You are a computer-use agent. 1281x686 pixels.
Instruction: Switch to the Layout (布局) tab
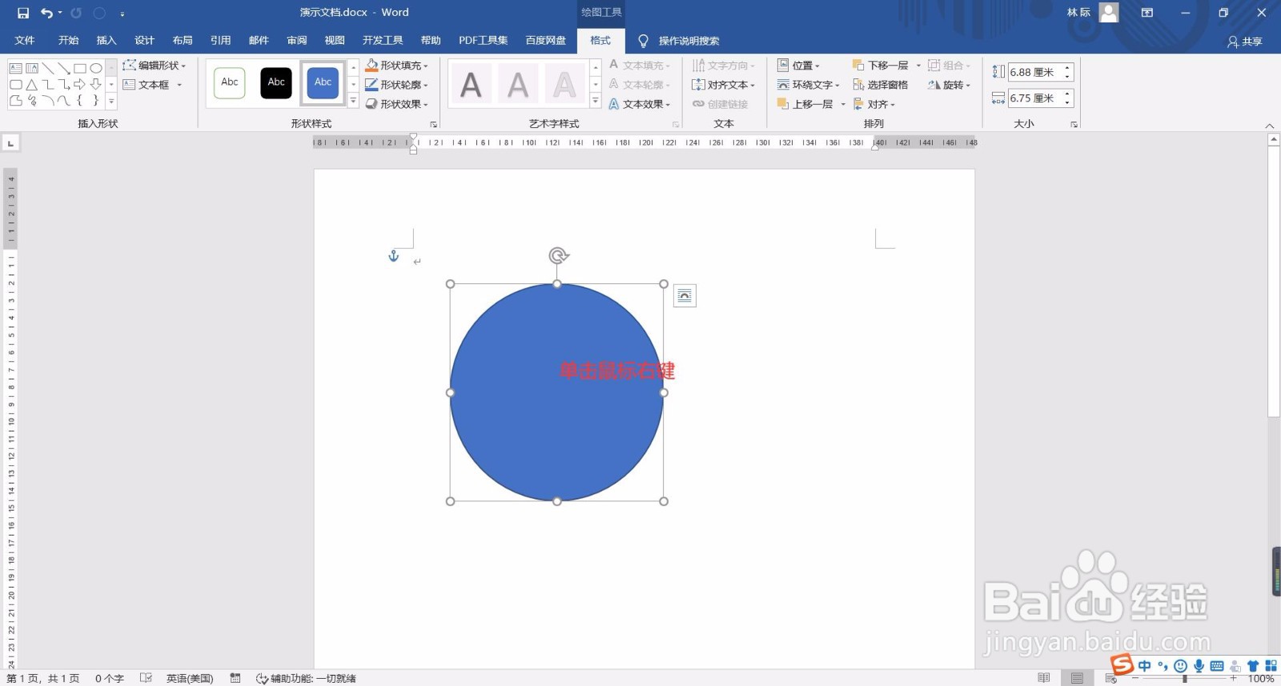(183, 41)
